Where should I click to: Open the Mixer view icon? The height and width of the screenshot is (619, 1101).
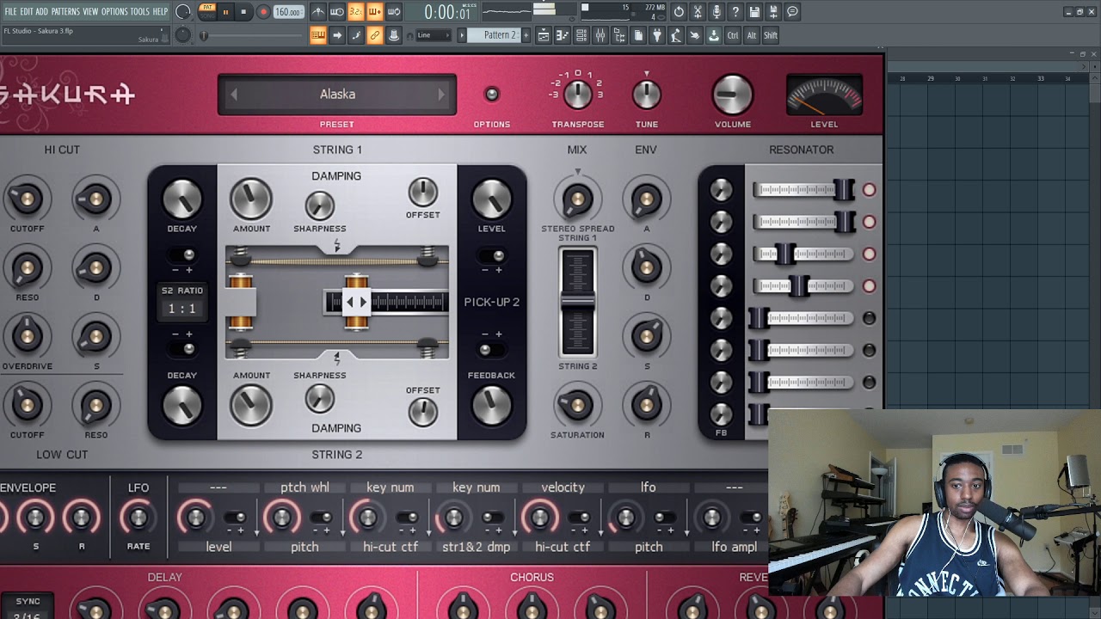[600, 35]
